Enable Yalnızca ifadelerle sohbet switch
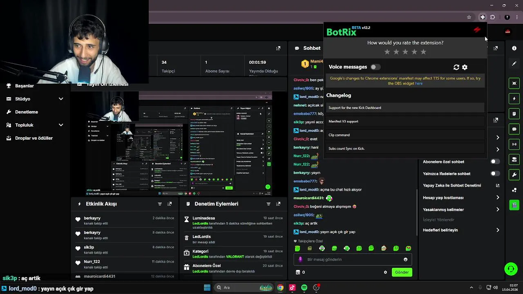Image resolution: width=523 pixels, height=294 pixels. tap(495, 174)
